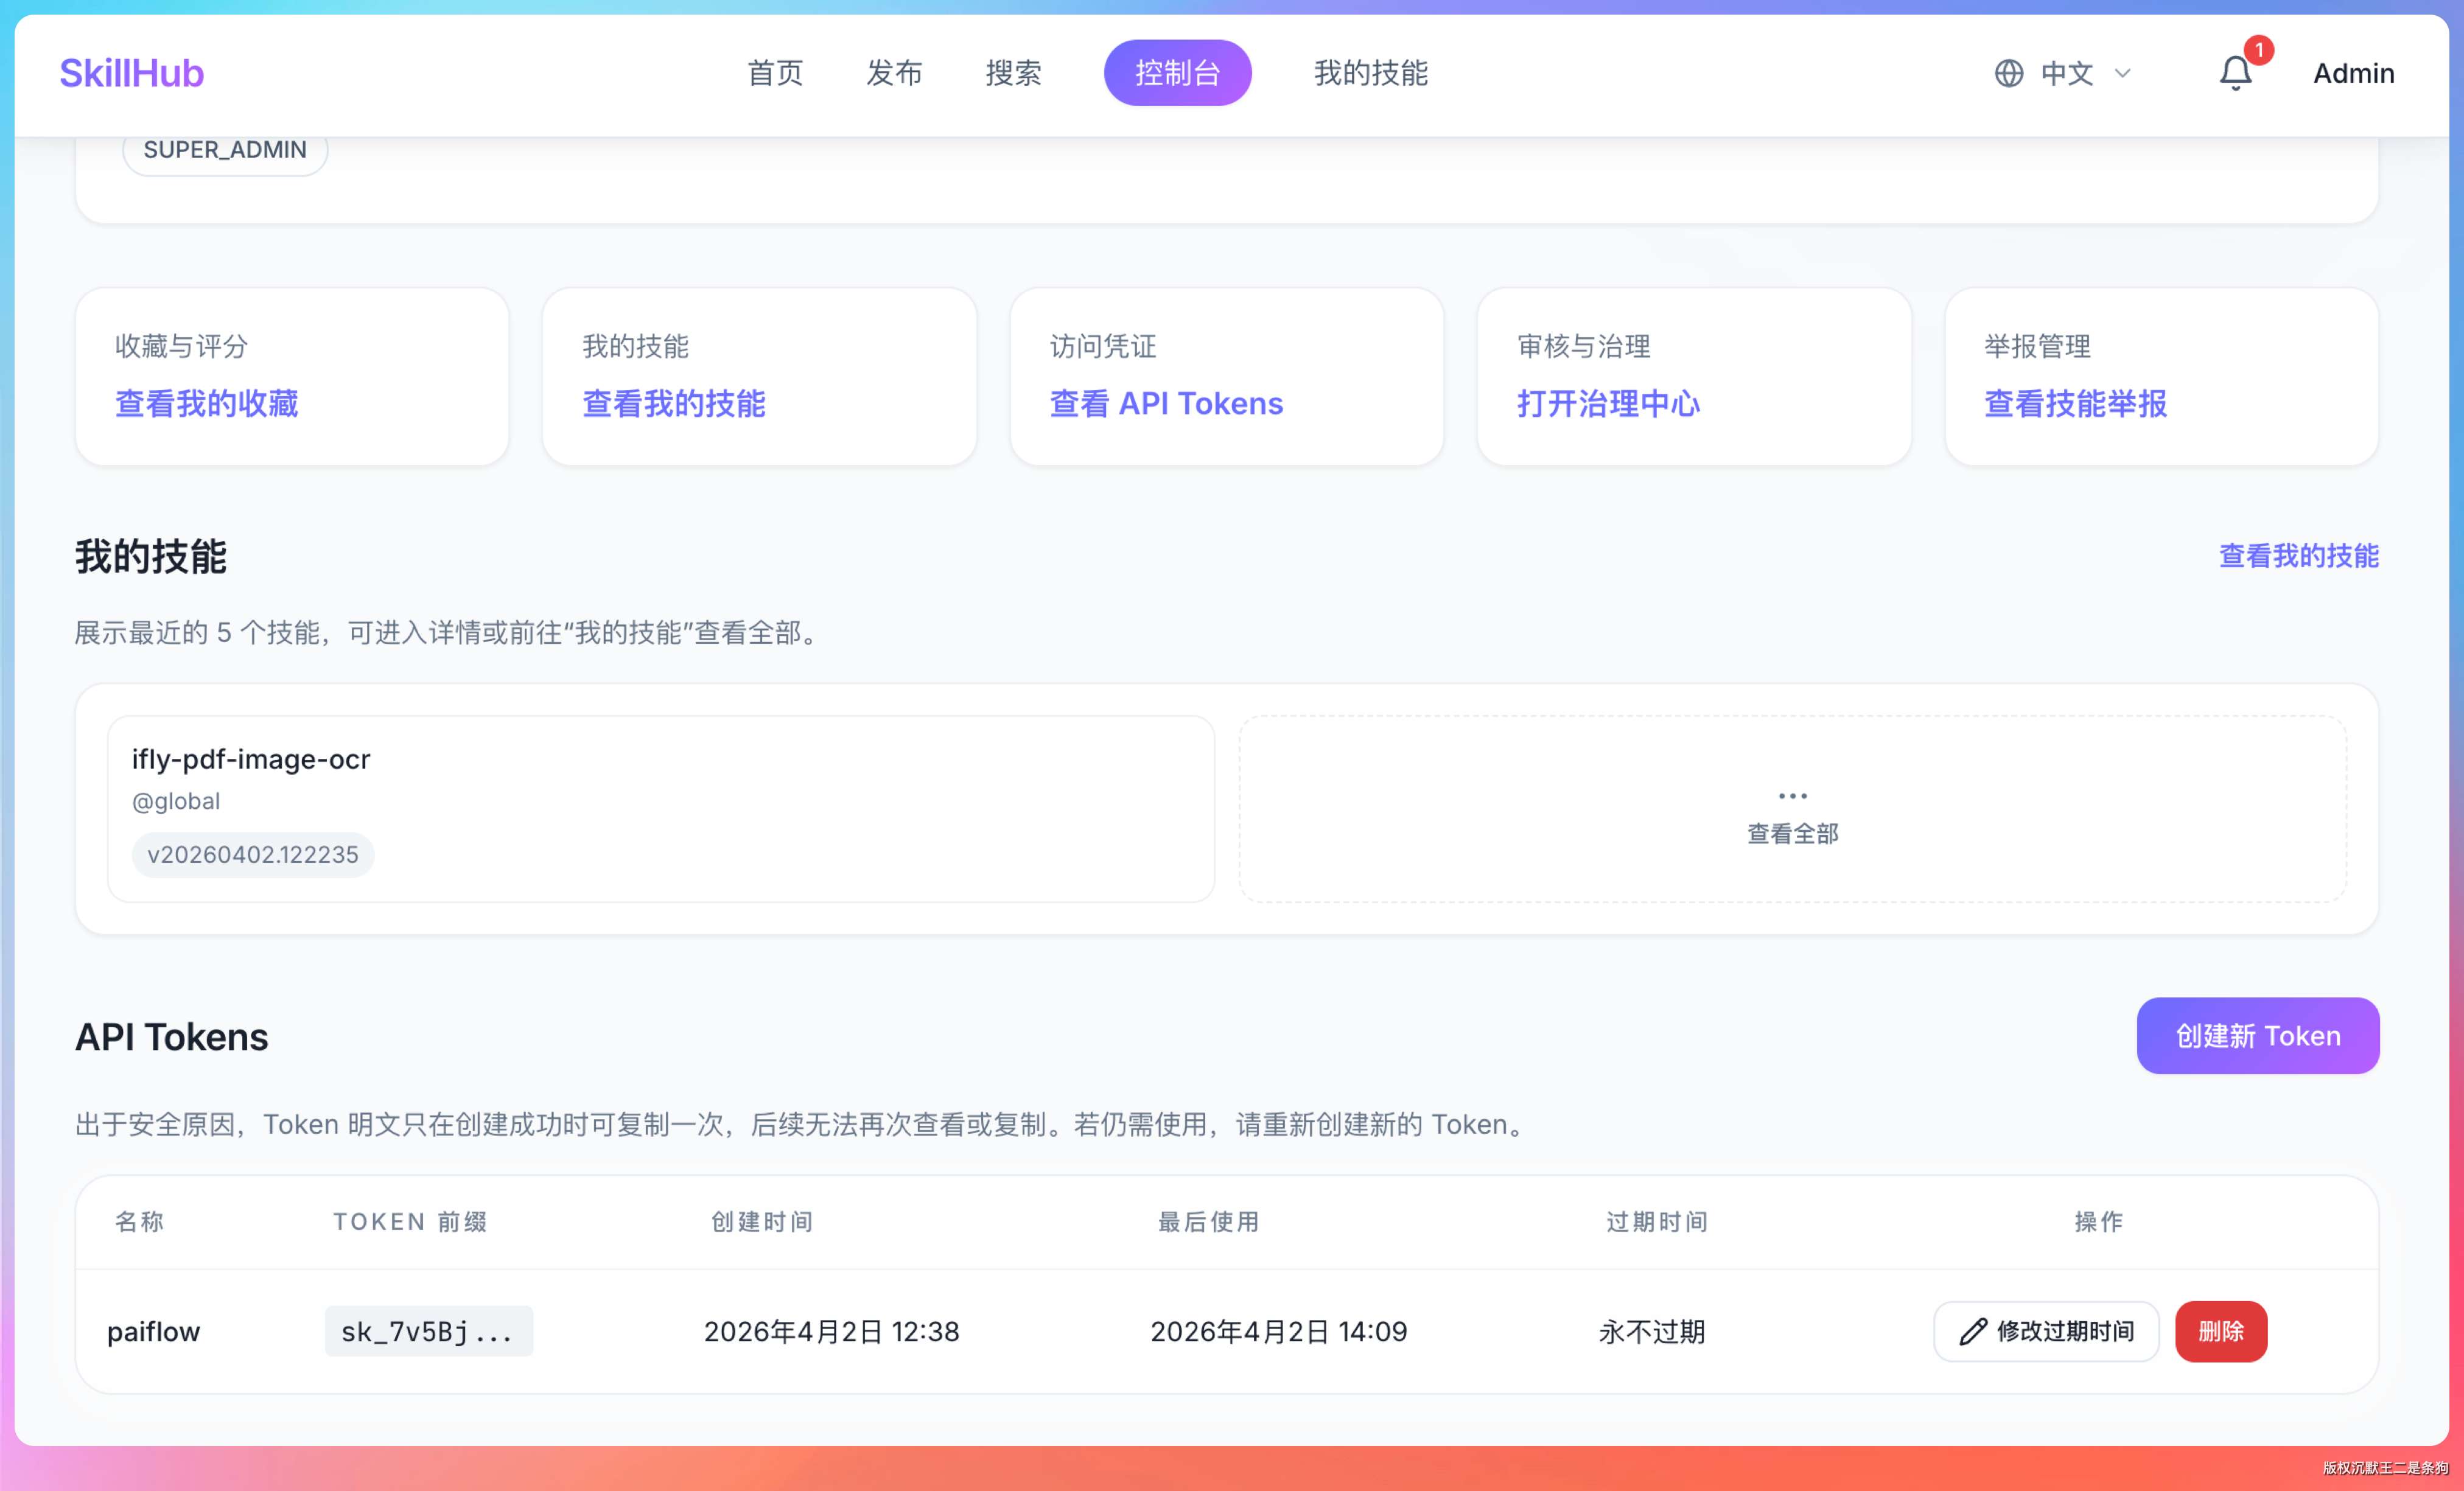2464x1491 pixels.
Task: Open 查看技能举报 link
Action: click(2075, 404)
